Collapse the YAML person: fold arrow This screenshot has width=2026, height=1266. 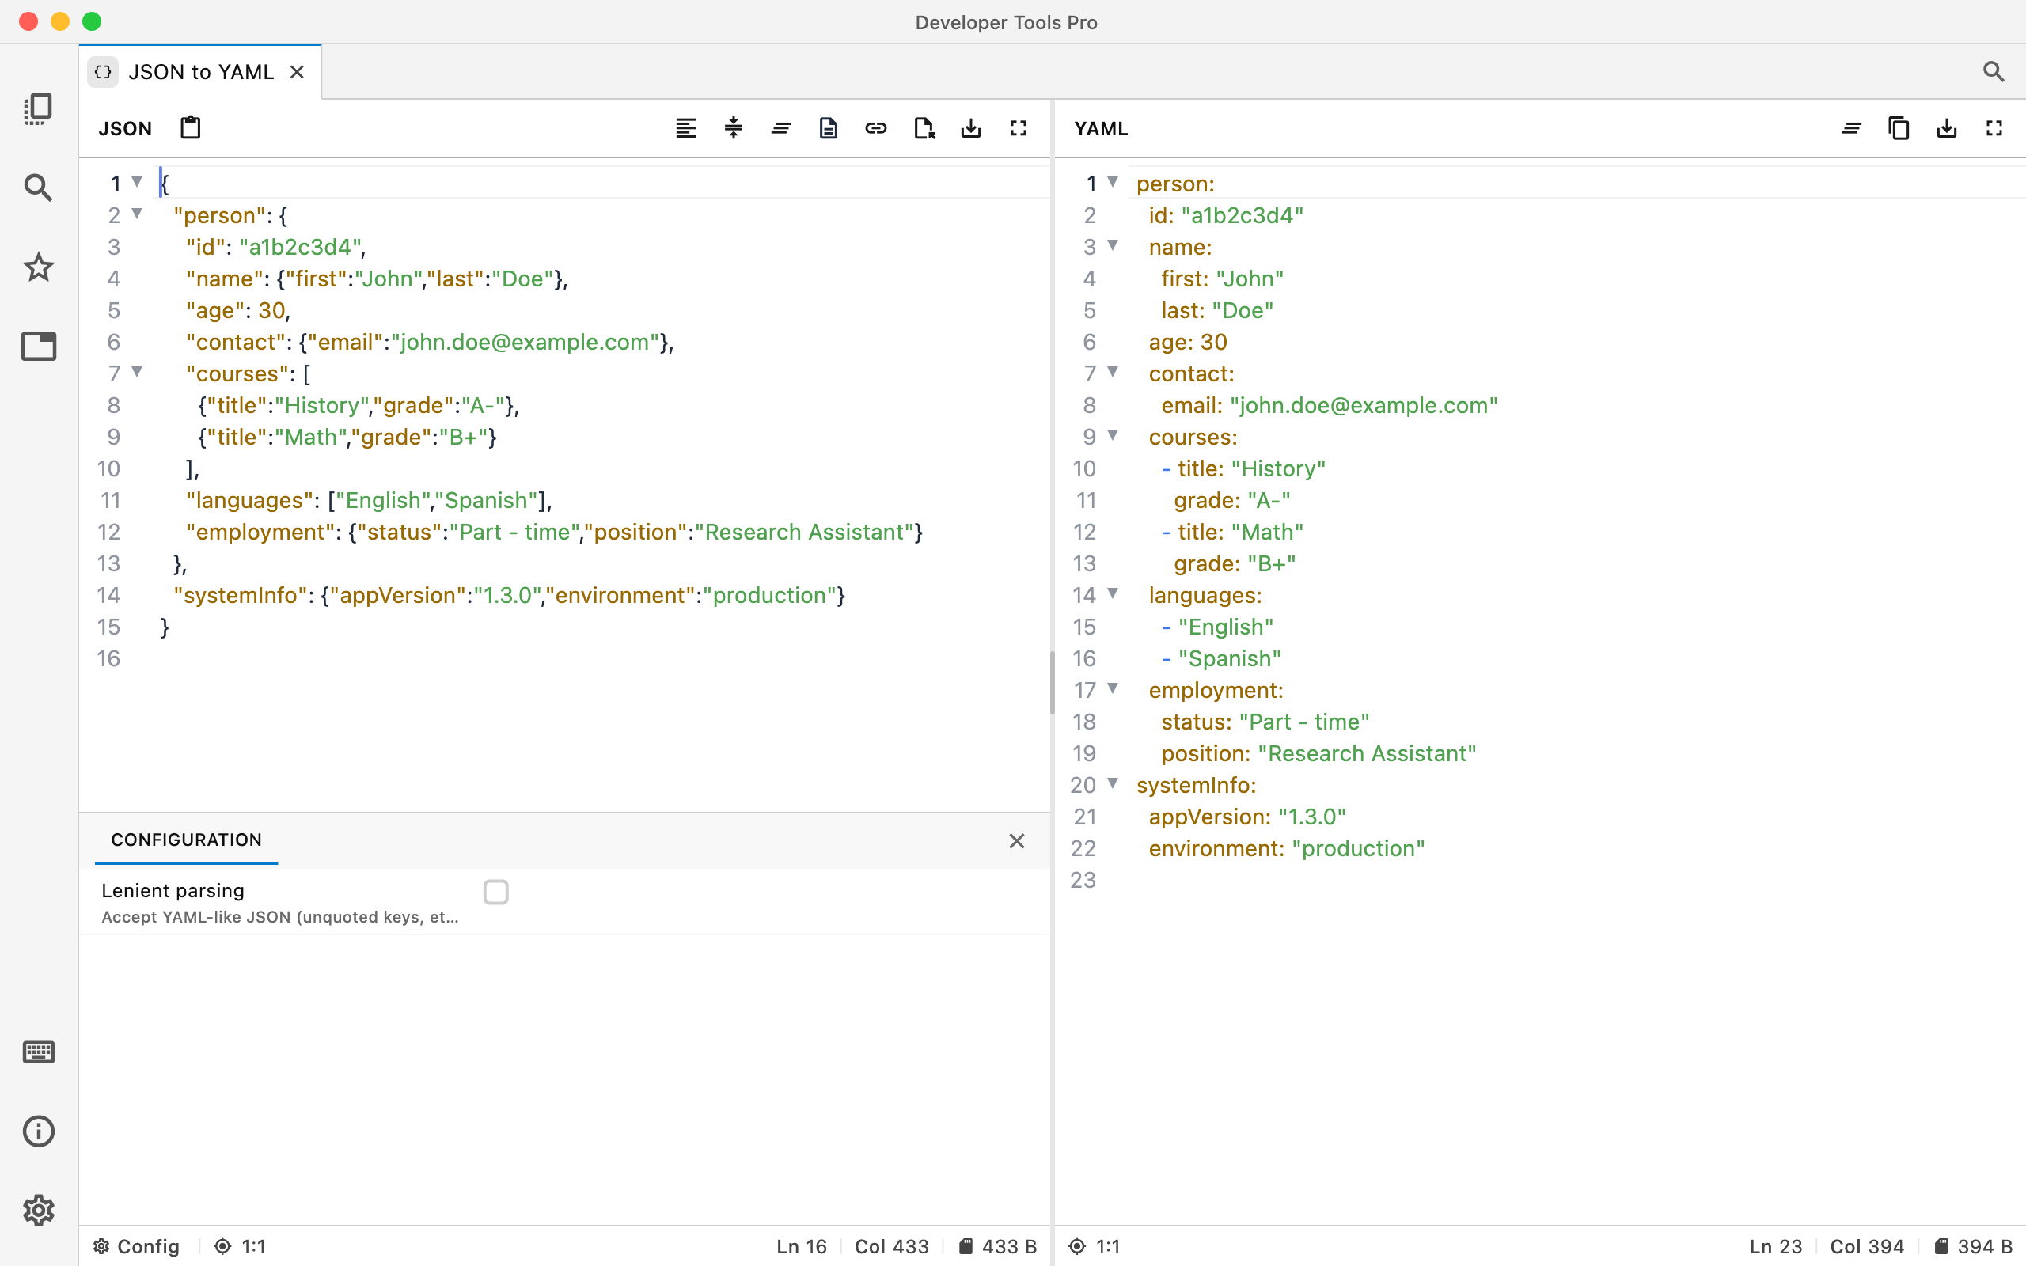tap(1113, 182)
